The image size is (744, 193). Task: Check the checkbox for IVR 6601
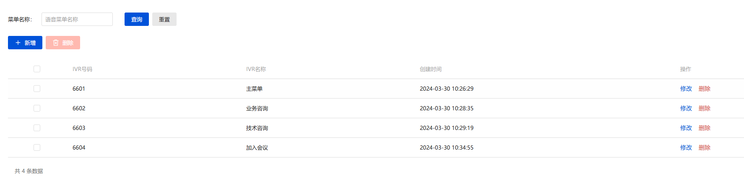37,89
